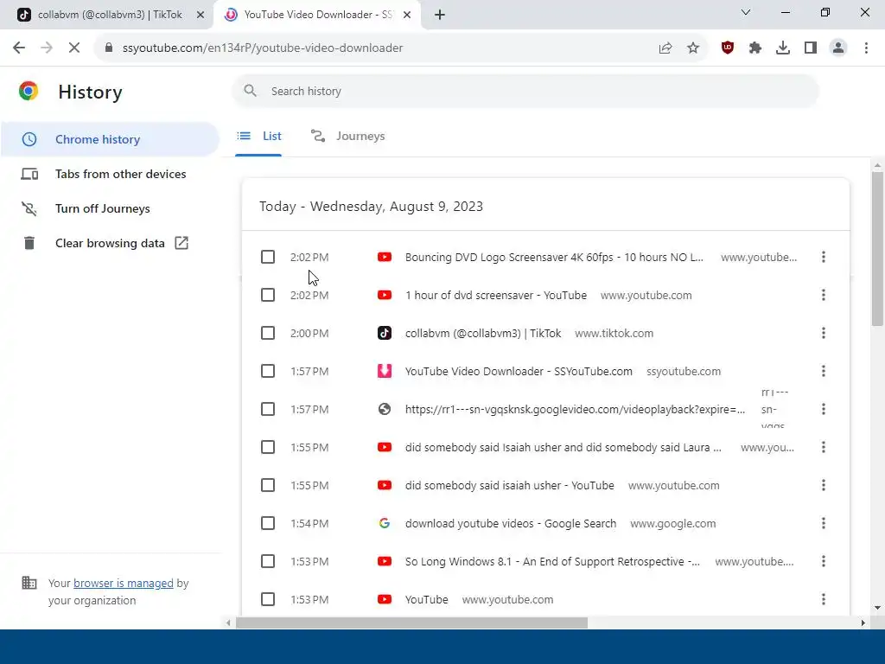Click the Google favicon on download youtube videos entry

385,523
